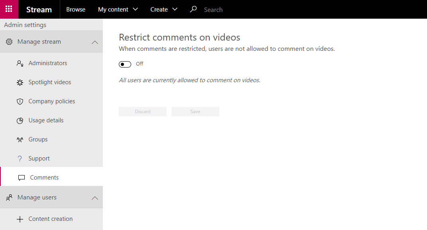Click the Comments speech bubble icon
The width and height of the screenshot is (427, 230).
22,178
